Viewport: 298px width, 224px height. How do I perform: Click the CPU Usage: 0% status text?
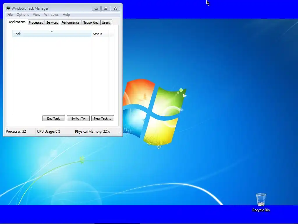click(49, 132)
